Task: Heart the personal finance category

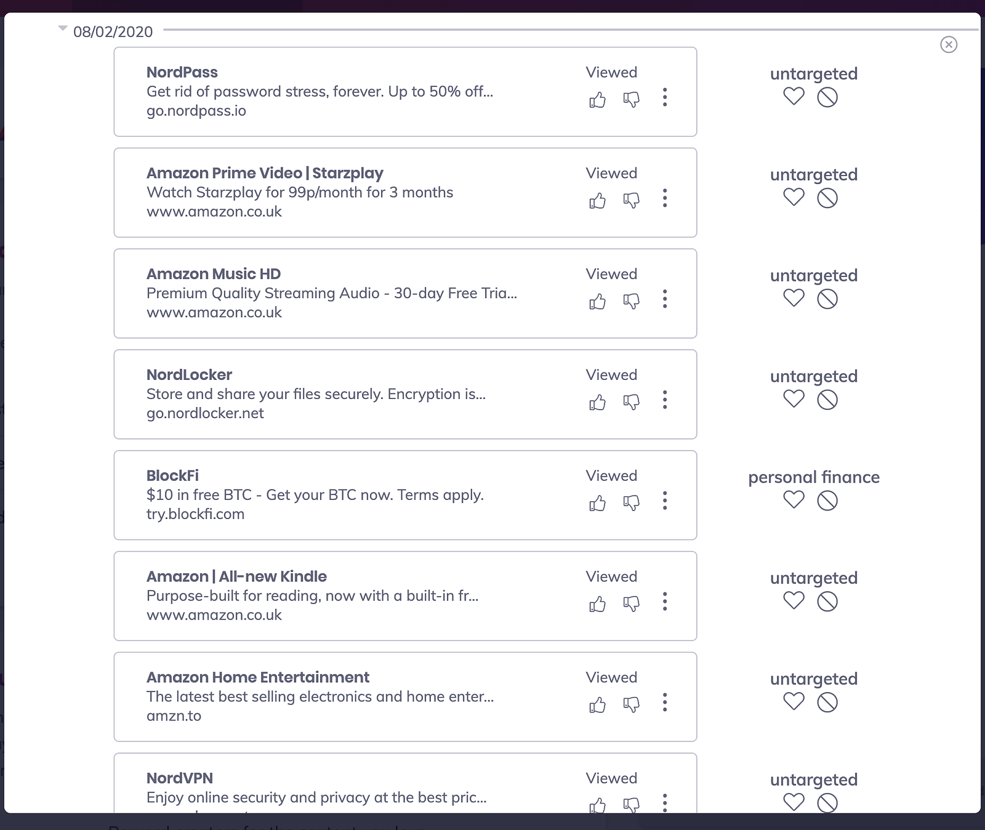Action: coord(794,500)
